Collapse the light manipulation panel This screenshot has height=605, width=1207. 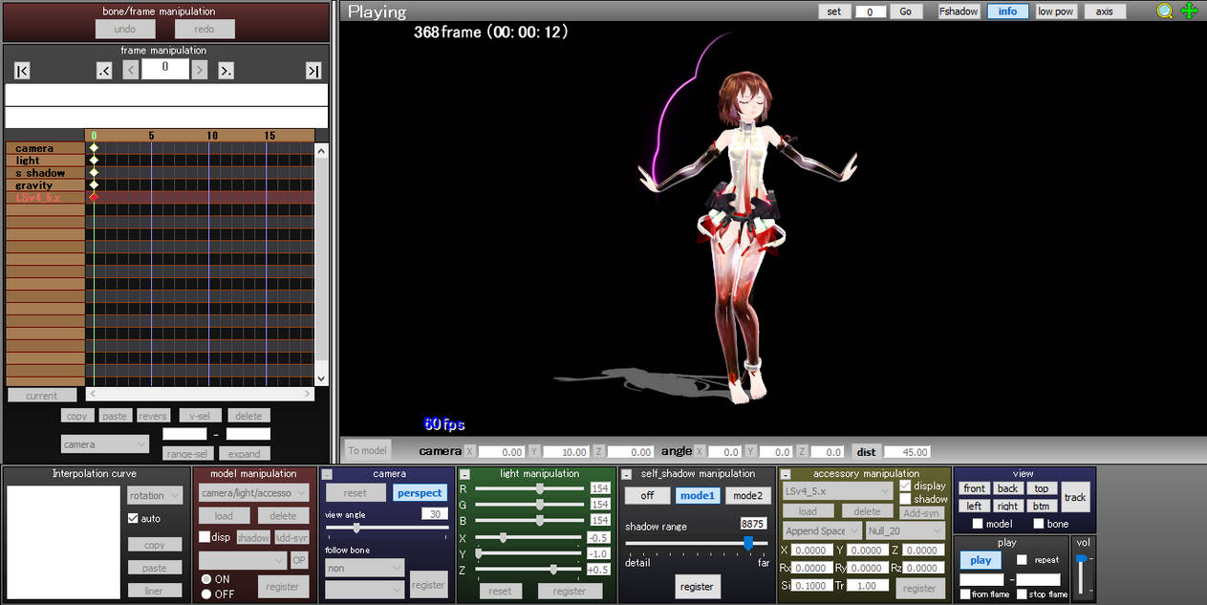point(464,474)
